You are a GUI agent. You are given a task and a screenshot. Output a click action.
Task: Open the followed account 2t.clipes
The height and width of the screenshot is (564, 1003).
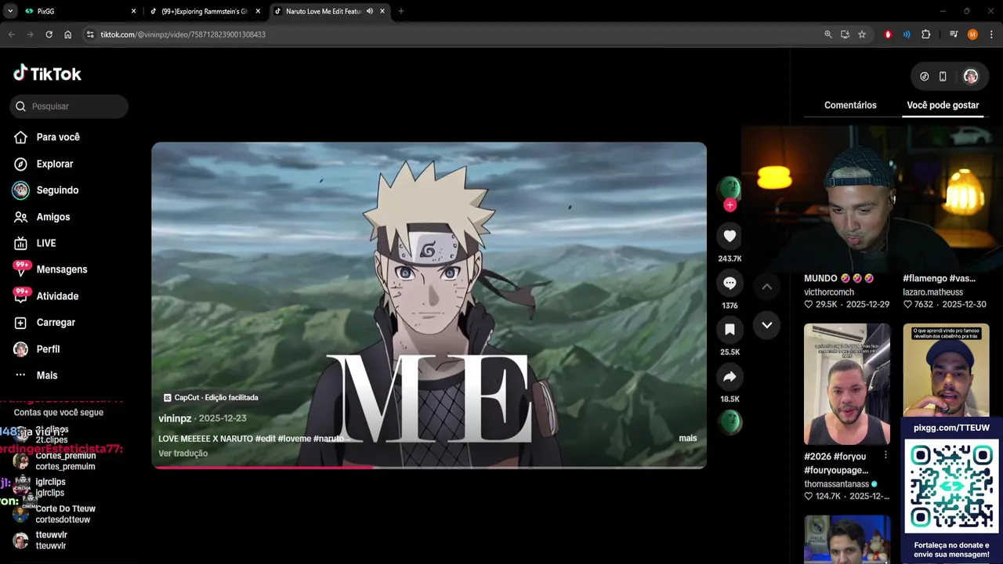[x=52, y=435]
